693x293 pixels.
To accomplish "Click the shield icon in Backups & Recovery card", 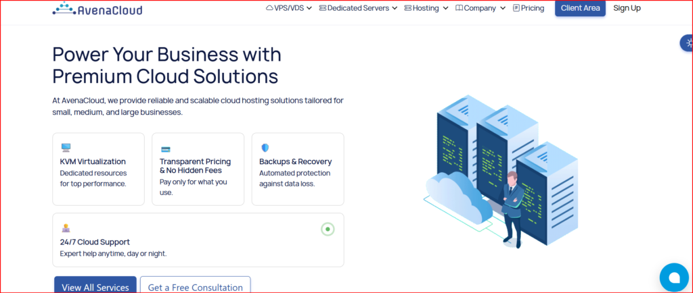I will 265,148.
